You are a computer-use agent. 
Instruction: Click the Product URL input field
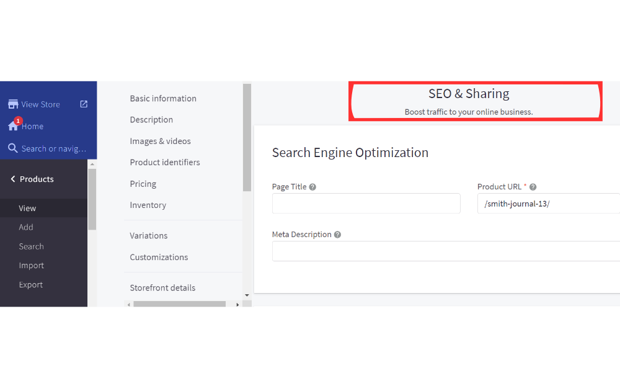click(548, 204)
